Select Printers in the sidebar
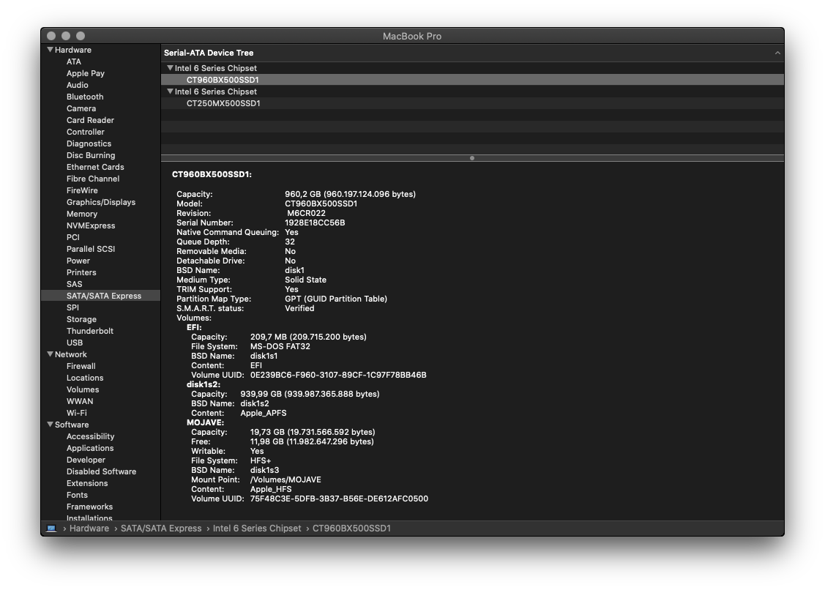 point(81,272)
